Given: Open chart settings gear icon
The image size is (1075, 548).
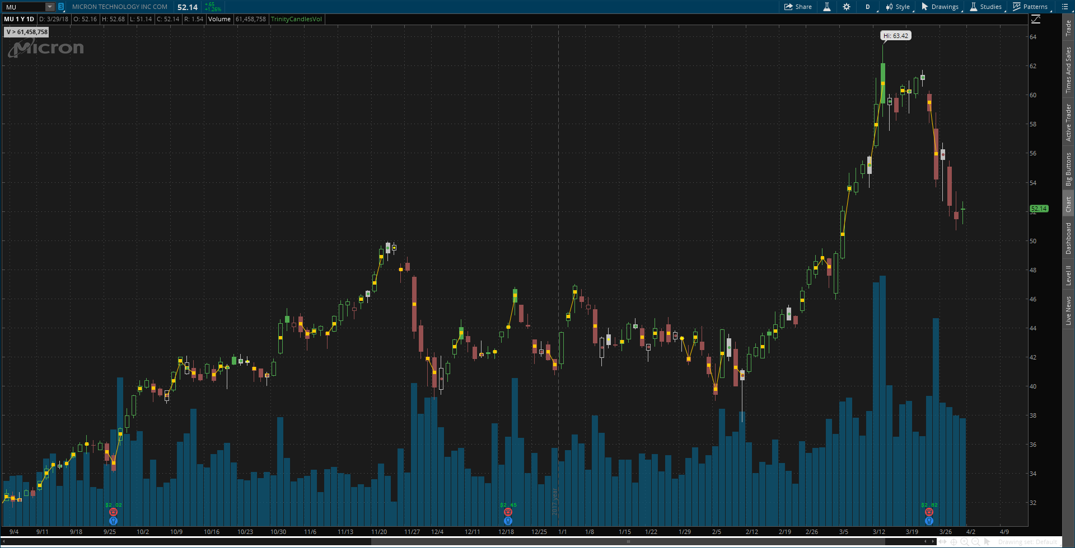Looking at the screenshot, I should click(846, 7).
